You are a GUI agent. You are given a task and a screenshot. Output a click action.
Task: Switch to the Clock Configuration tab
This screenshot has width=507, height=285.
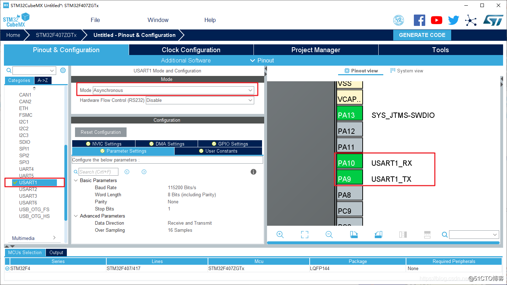click(x=191, y=50)
